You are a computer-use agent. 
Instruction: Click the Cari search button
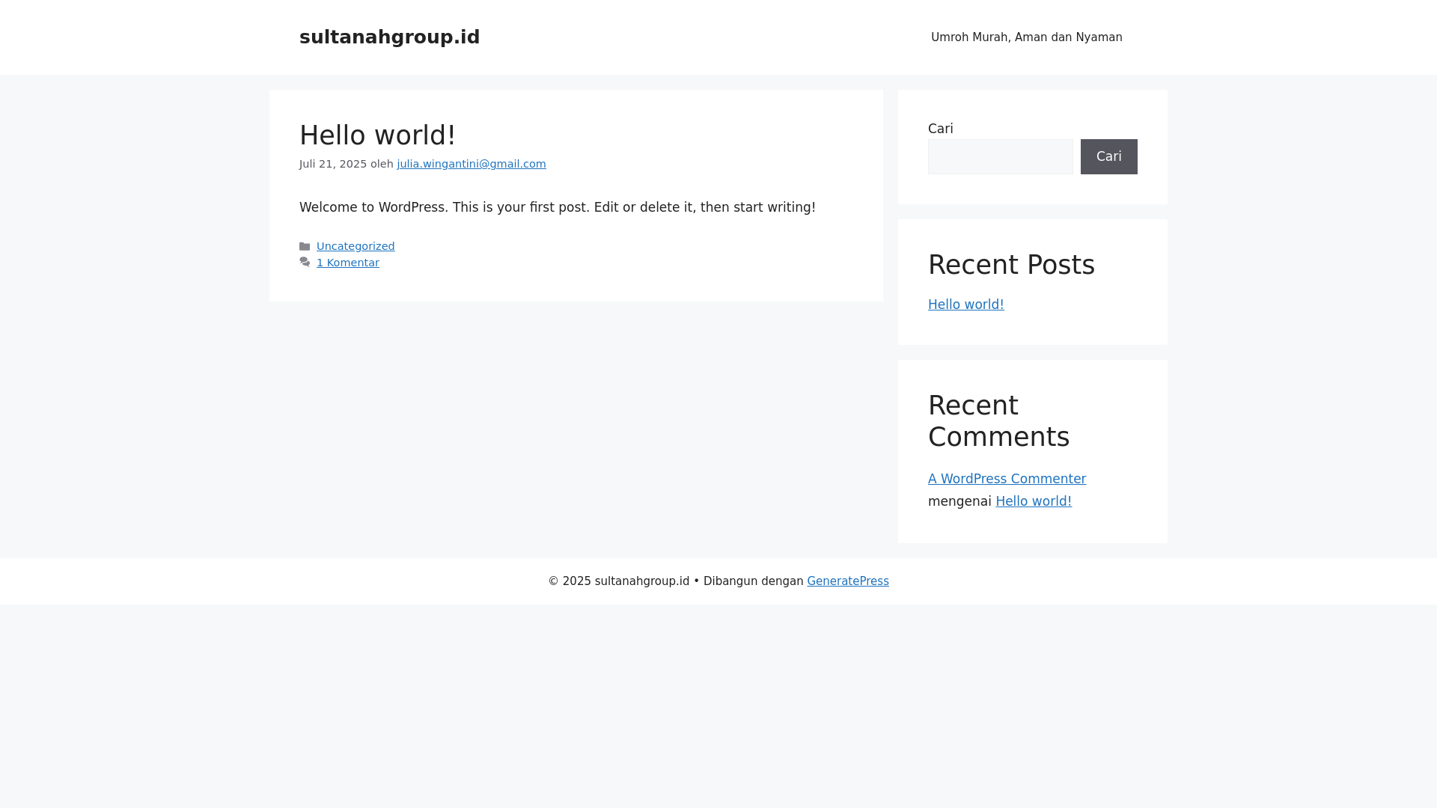click(x=1108, y=156)
